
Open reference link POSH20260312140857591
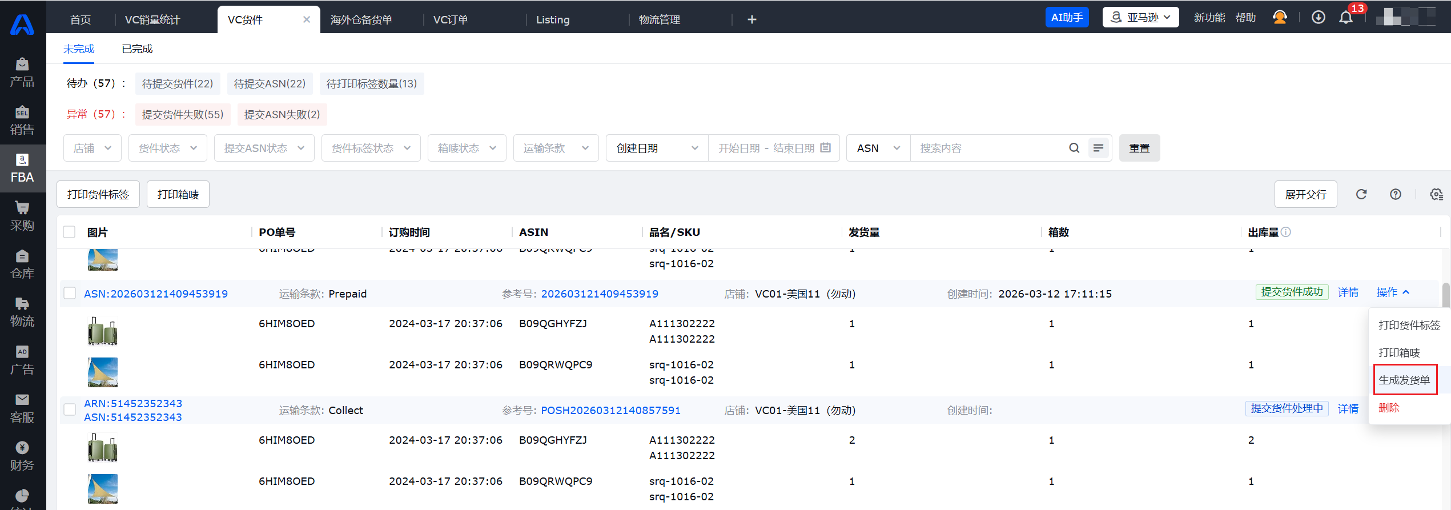[610, 410]
